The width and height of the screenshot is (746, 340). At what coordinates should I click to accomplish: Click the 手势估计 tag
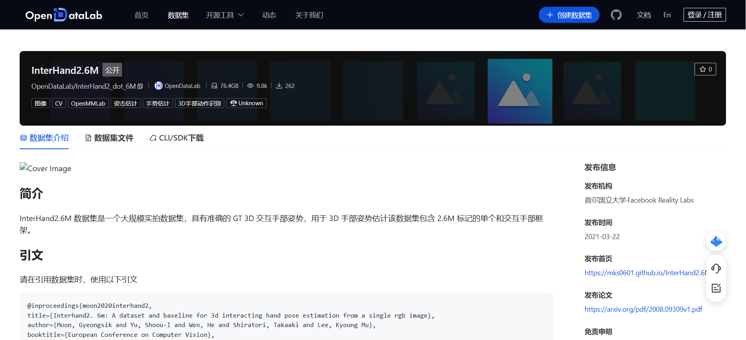tap(158, 103)
